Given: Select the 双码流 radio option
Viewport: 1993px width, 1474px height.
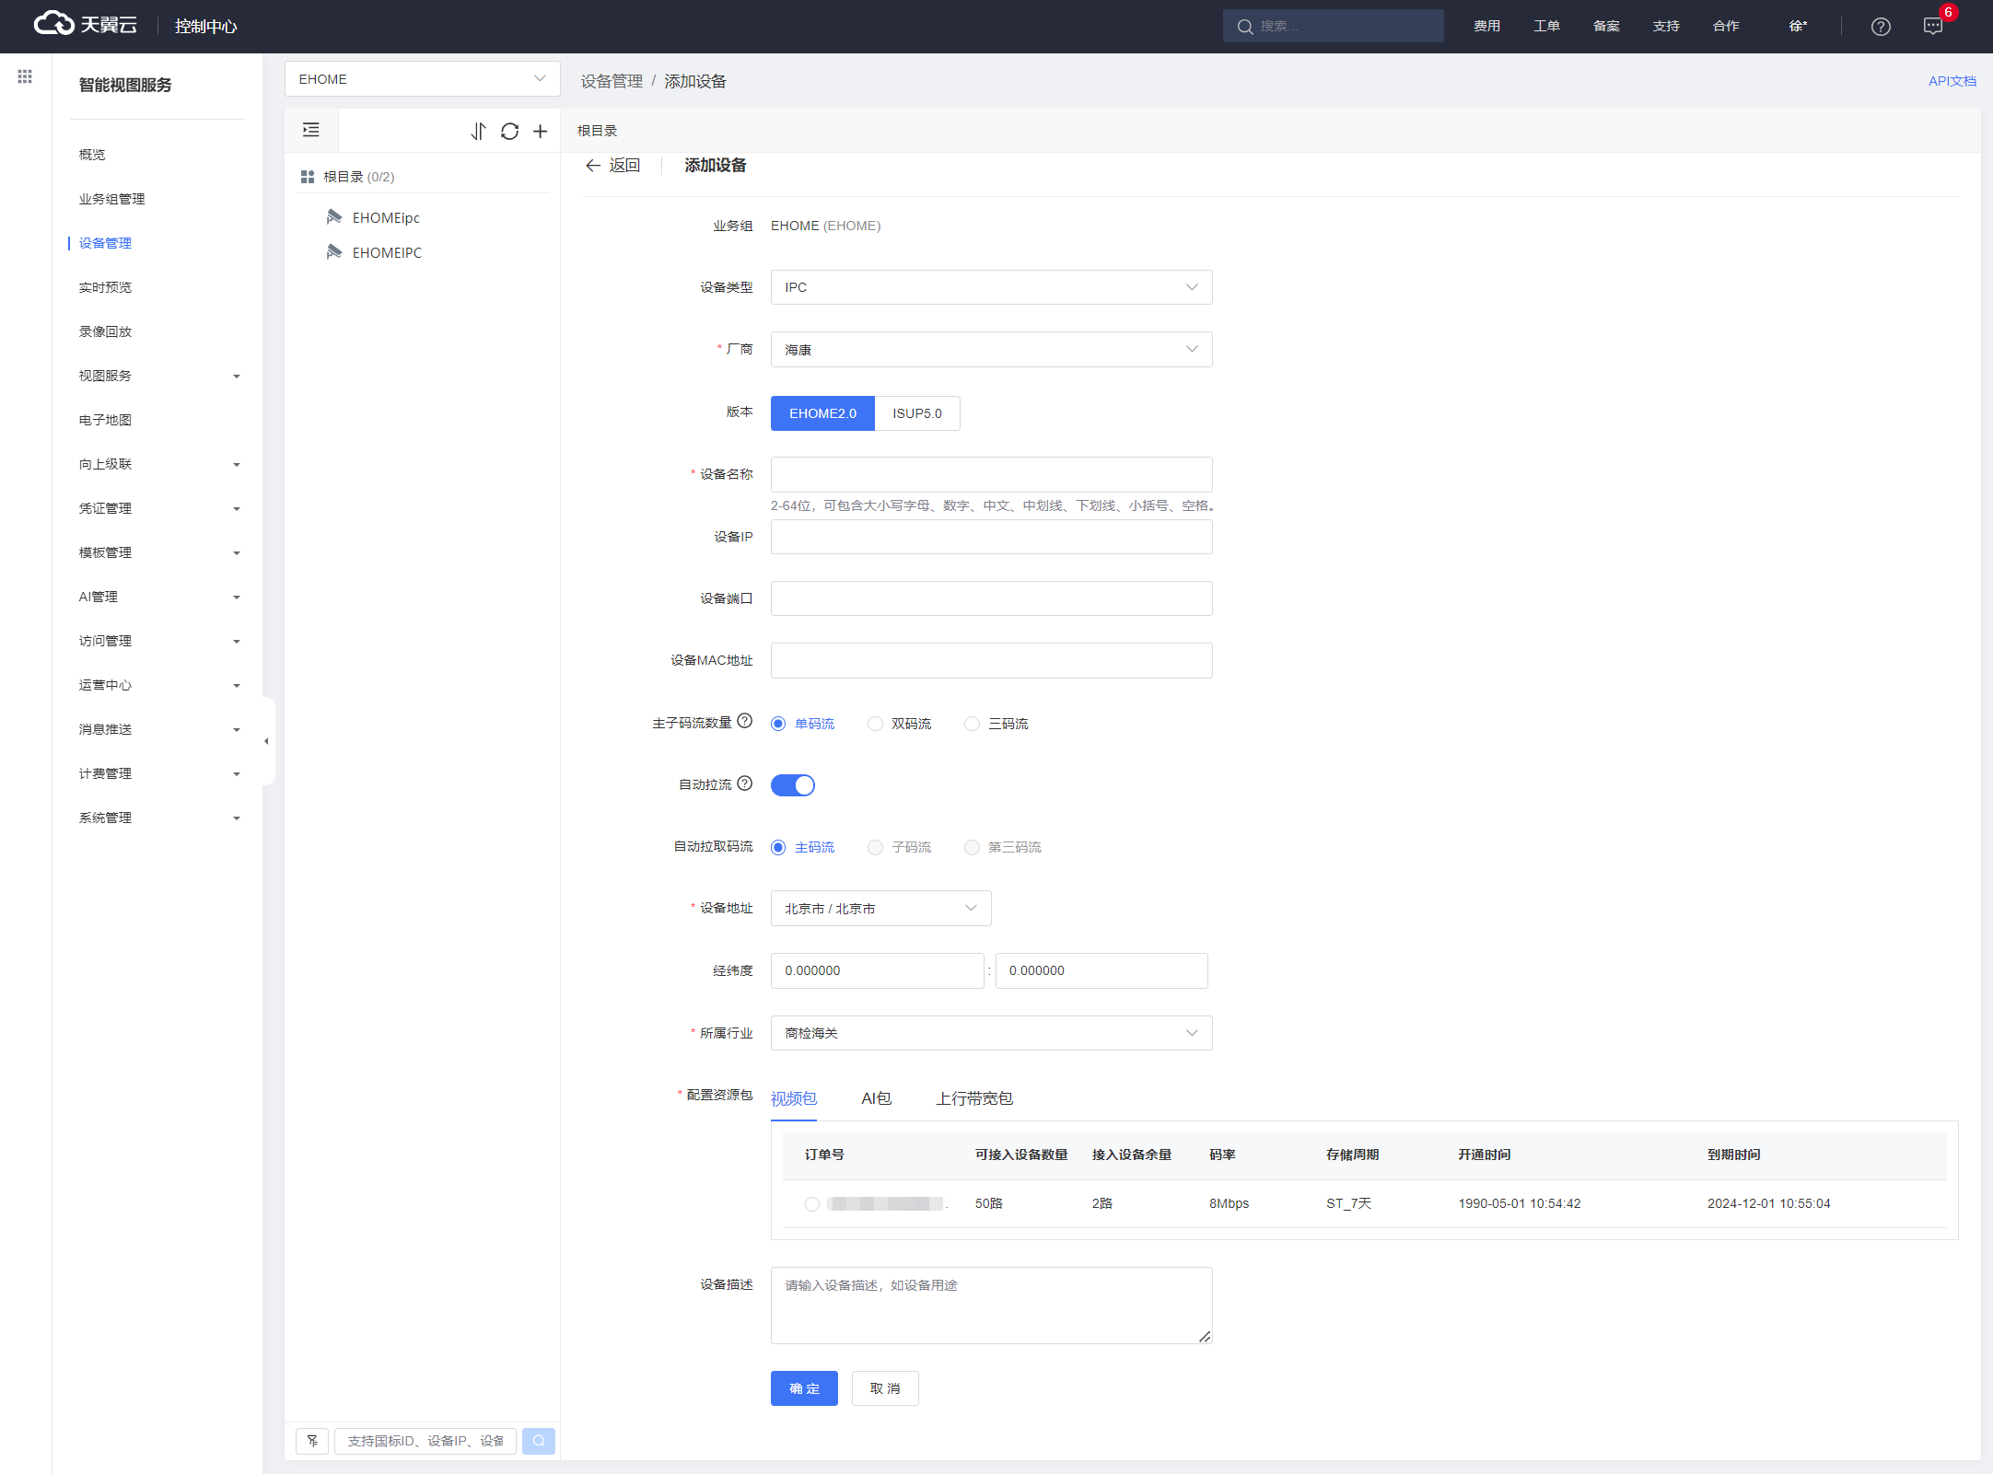Looking at the screenshot, I should (x=875, y=724).
